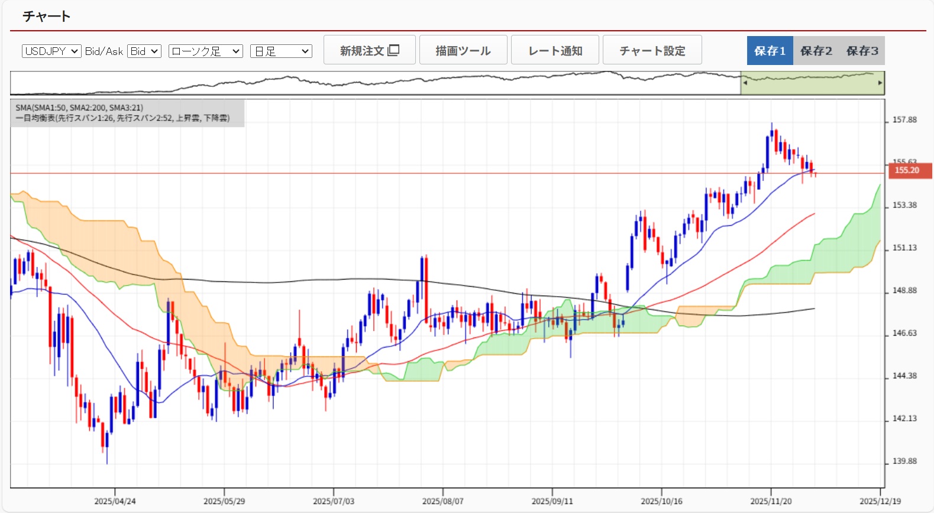The width and height of the screenshot is (934, 513).
Task: Click the right arrow handle of navigator range
Action: click(x=880, y=83)
